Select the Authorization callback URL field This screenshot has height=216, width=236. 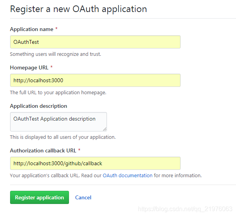pos(95,163)
